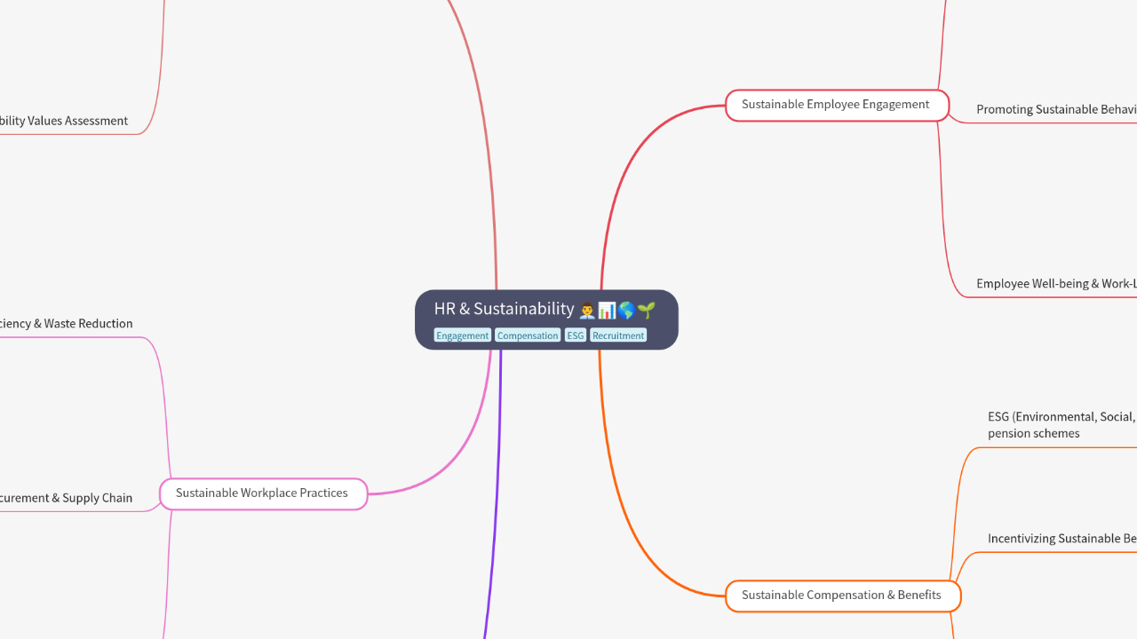
Task: Click the bar chart emoji in title
Action: click(607, 310)
